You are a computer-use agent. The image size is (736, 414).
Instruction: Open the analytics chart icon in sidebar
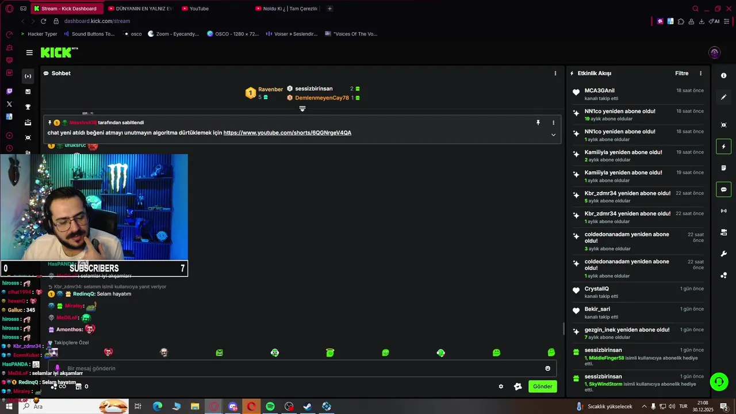[28, 91]
